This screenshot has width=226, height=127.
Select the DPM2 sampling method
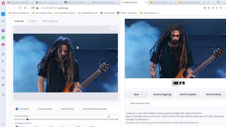[x=76, y=126]
